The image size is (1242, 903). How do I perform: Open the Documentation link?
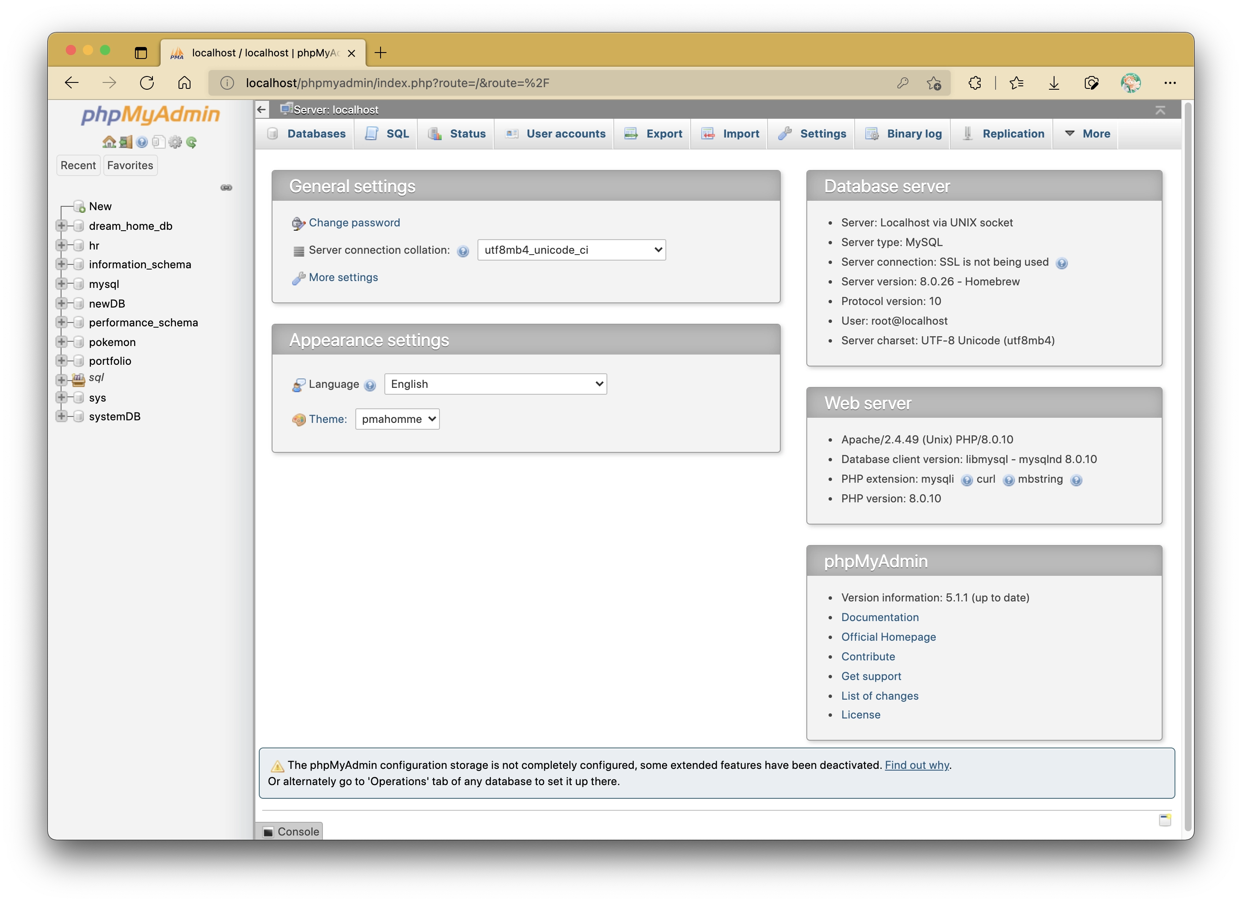pos(880,618)
